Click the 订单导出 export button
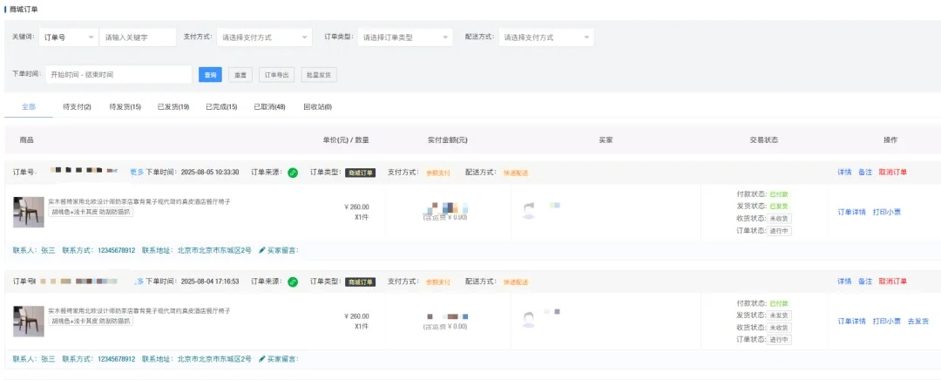941x380 pixels. 278,75
